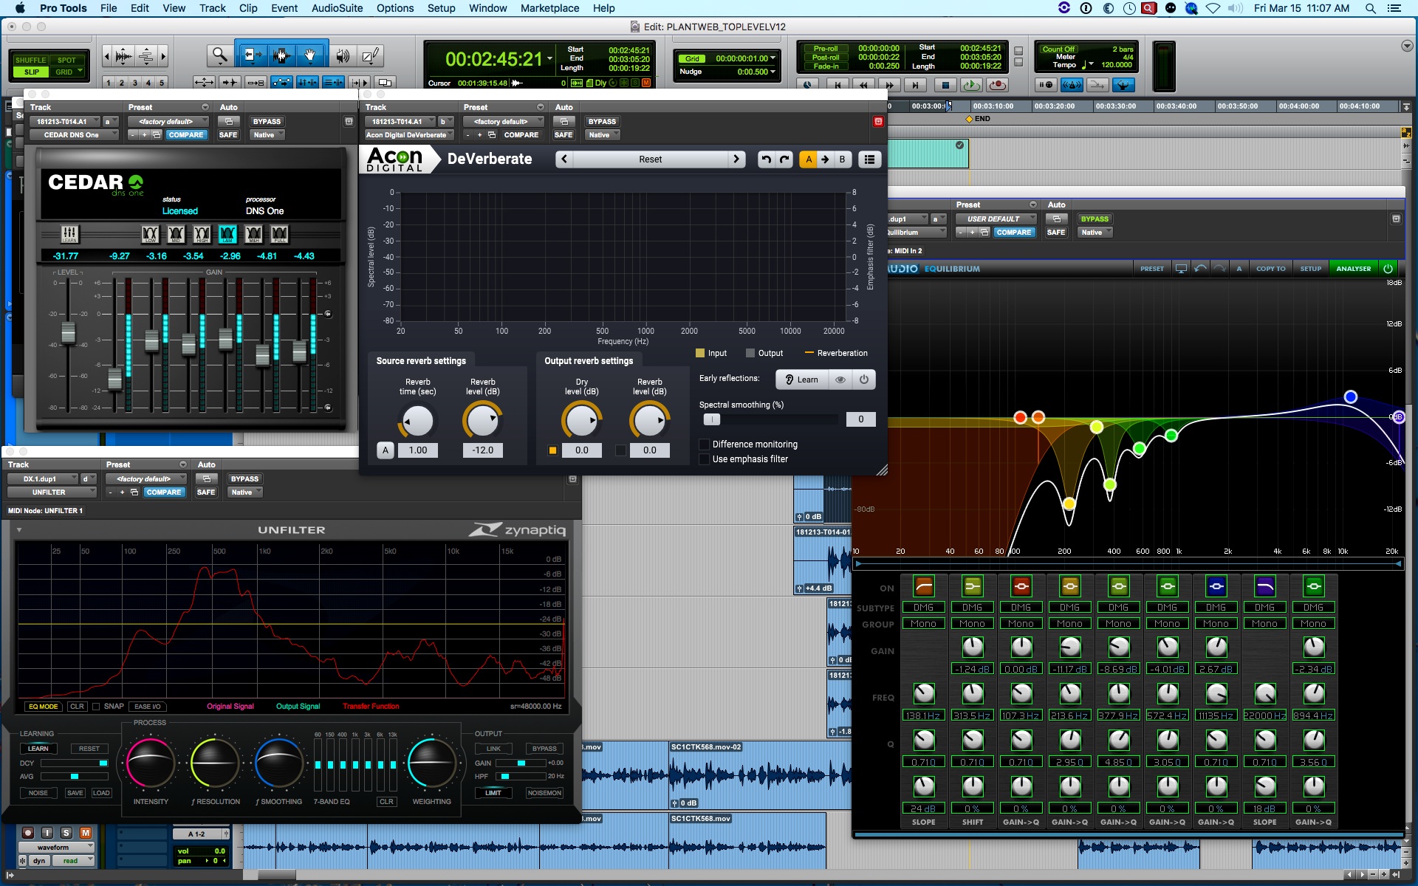1418x886 pixels.
Task: Open the DeVerberate preset list menu icon
Action: [869, 159]
